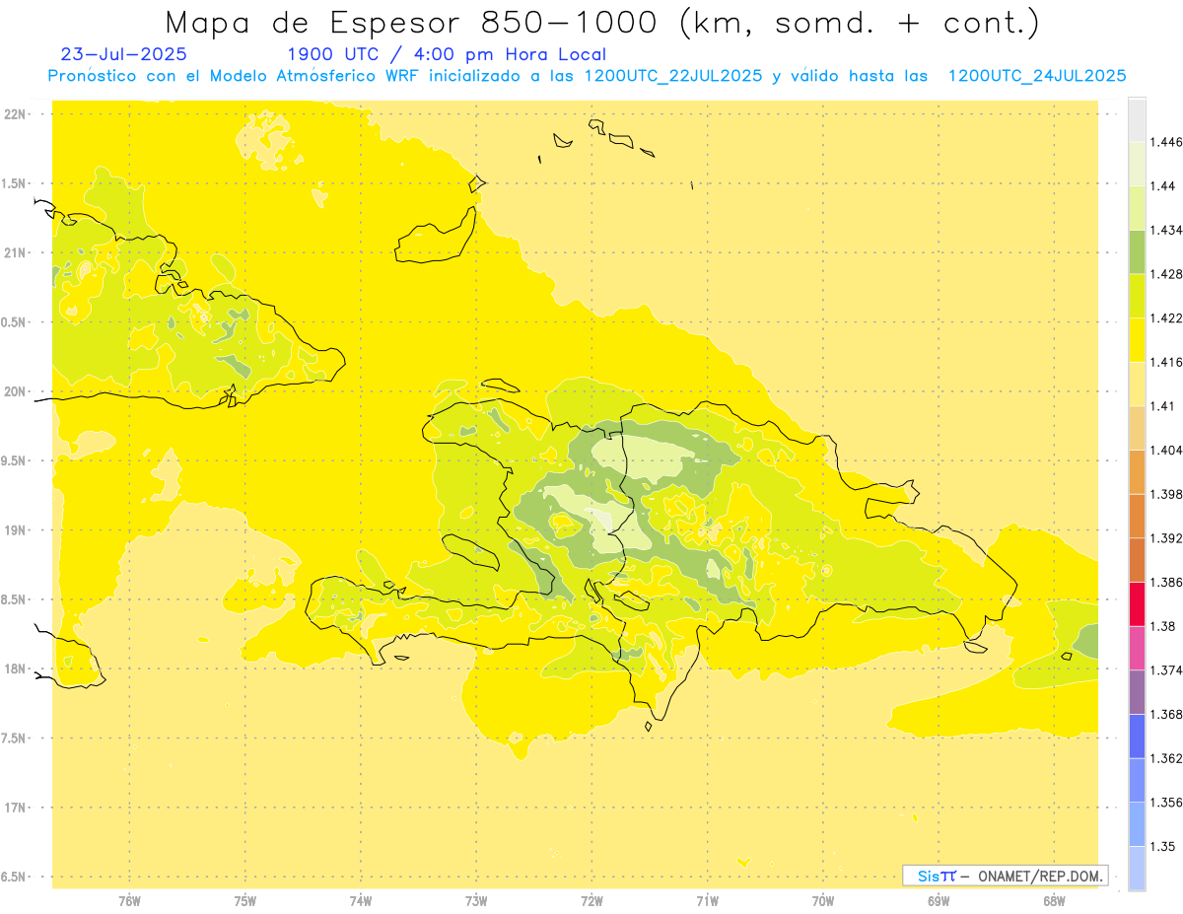This screenshot has width=1183, height=914.
Task: Click the latitude label "18N"
Action: [x=15, y=668]
